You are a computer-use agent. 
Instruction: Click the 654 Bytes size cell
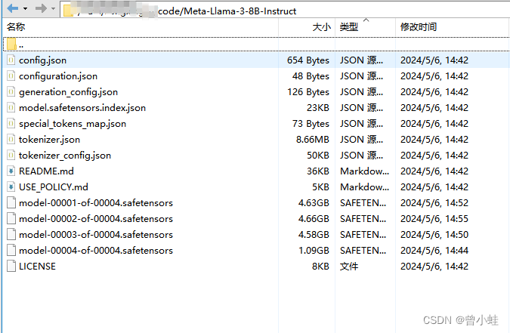tap(308, 60)
